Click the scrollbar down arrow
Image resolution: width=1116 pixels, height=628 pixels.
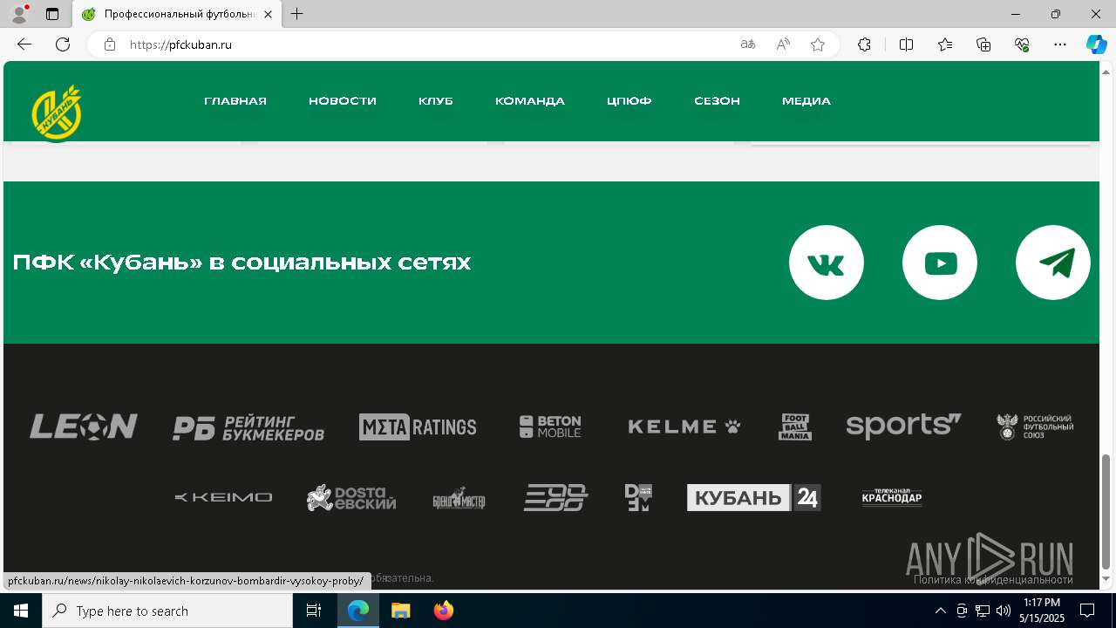tap(1106, 579)
